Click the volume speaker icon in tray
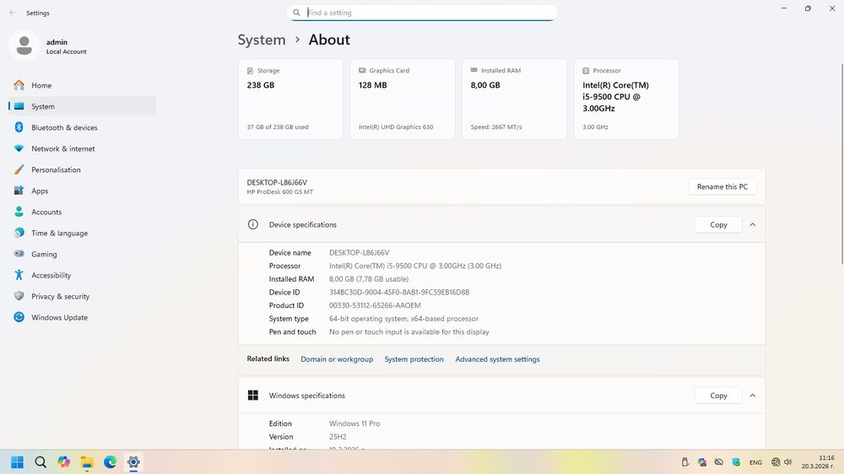Viewport: 844px width, 474px height. [788, 461]
